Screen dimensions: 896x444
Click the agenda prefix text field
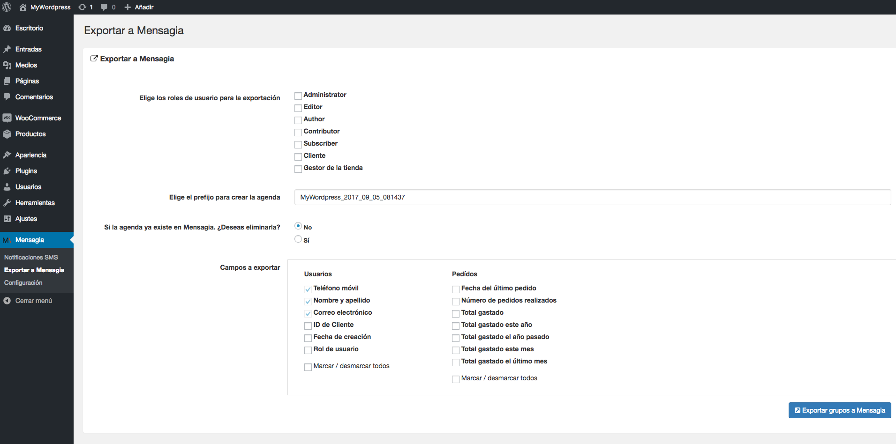592,197
